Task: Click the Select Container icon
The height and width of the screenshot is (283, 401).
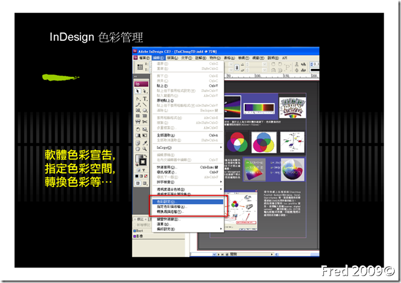Action: (296, 65)
